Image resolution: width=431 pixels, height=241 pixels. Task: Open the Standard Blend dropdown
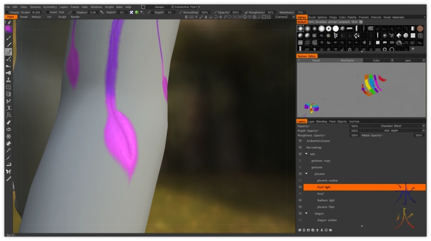click(x=392, y=126)
